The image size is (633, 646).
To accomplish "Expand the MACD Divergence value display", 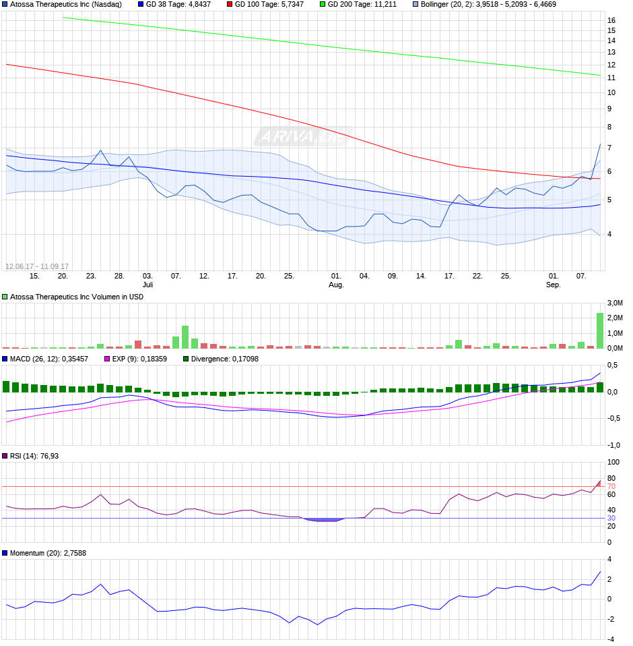I will (226, 358).
